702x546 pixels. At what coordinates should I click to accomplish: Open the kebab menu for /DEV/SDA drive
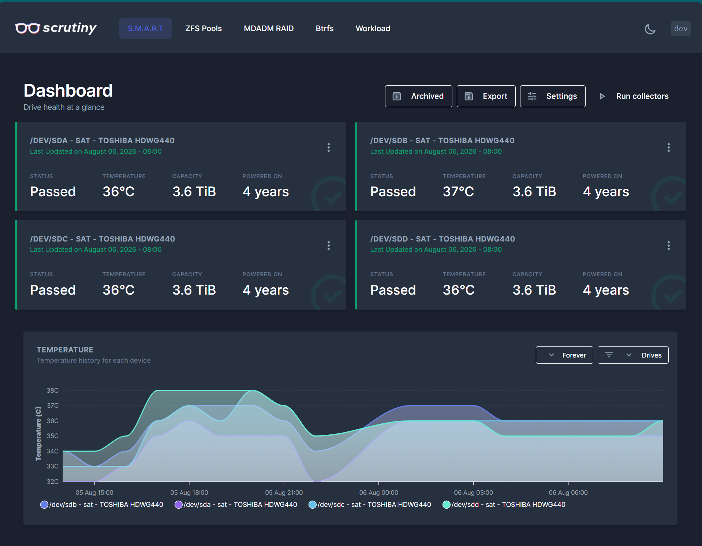(x=329, y=147)
